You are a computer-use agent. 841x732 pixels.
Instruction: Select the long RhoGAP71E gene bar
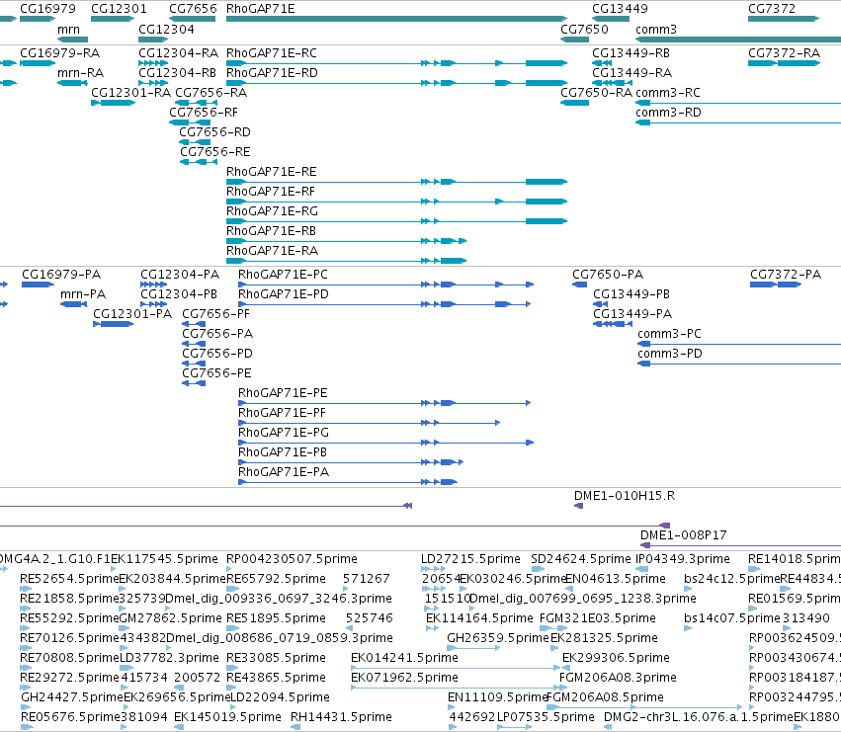point(397,20)
